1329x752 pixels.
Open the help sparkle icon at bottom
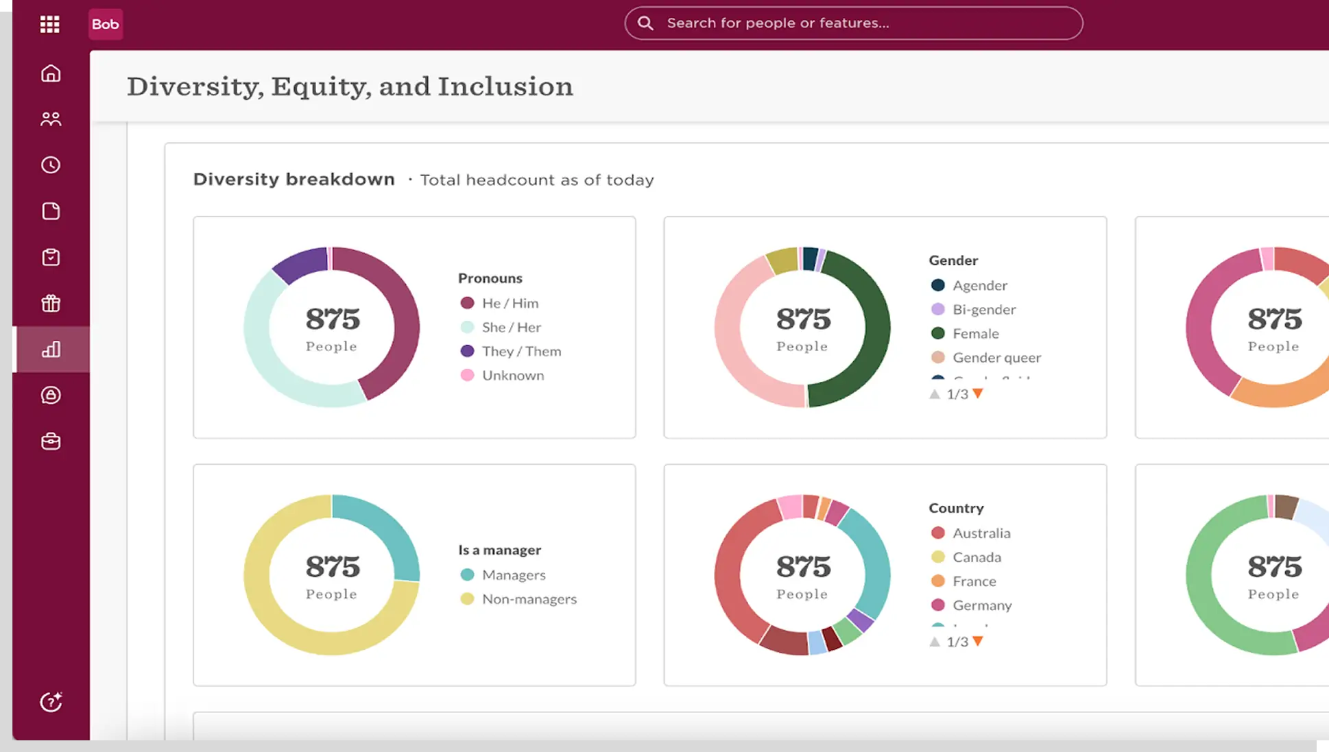coord(51,702)
